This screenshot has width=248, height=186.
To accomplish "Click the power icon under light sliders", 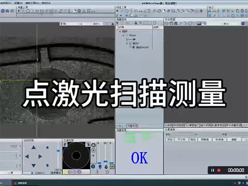I will (x=107, y=172).
